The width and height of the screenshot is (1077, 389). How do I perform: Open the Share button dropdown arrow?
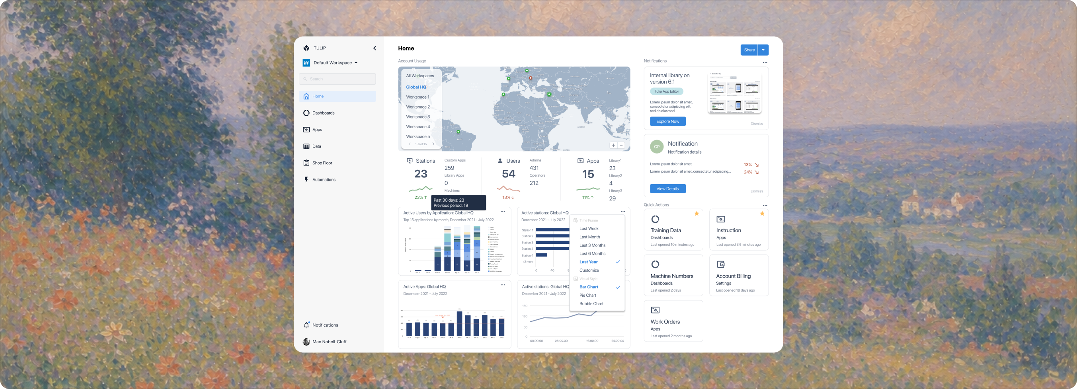tap(763, 50)
